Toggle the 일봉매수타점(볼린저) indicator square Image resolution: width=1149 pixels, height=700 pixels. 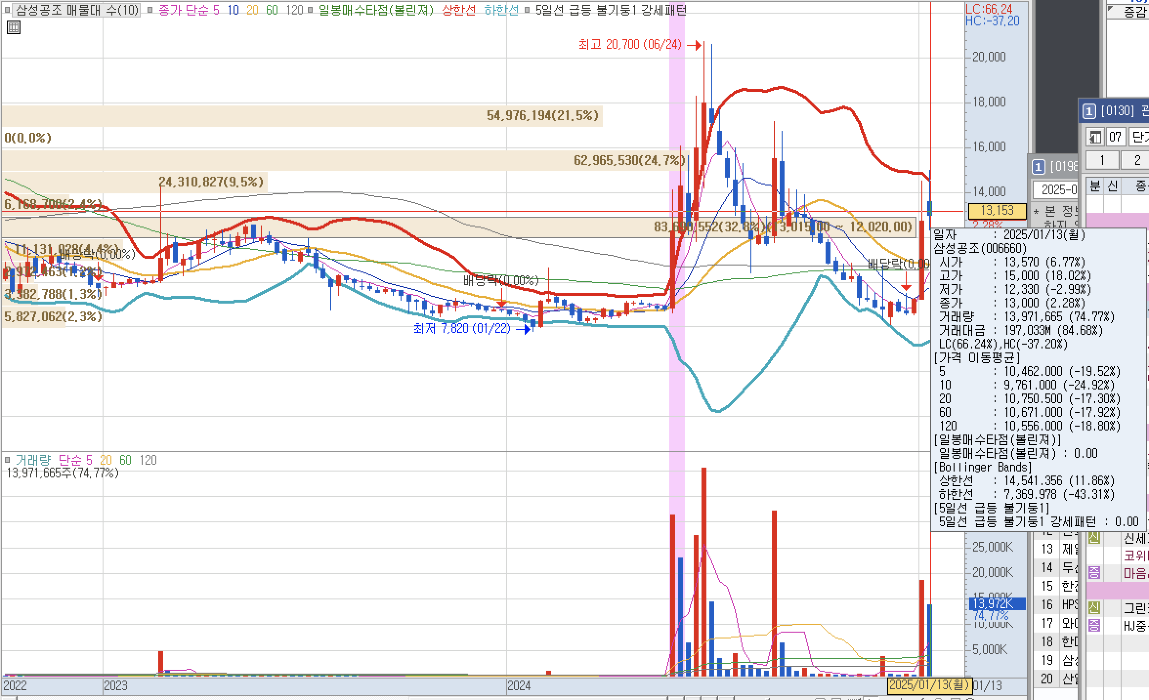[x=310, y=10]
